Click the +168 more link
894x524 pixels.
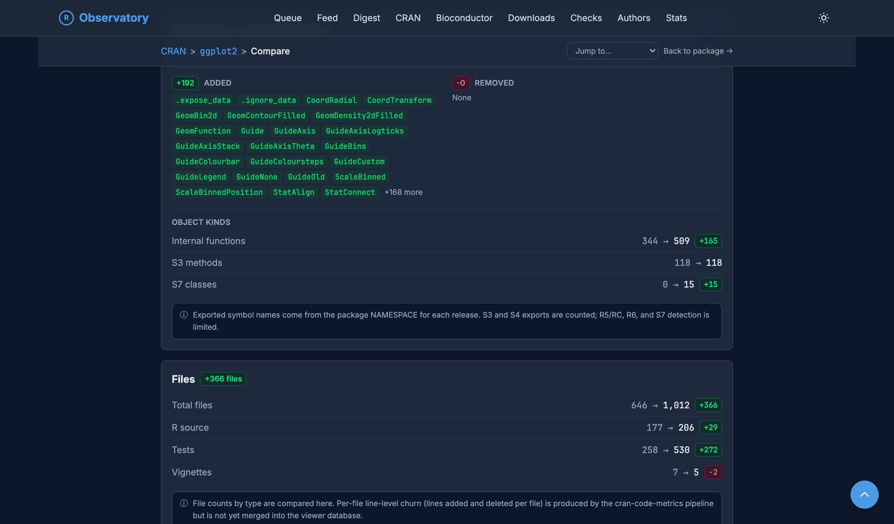(x=403, y=192)
